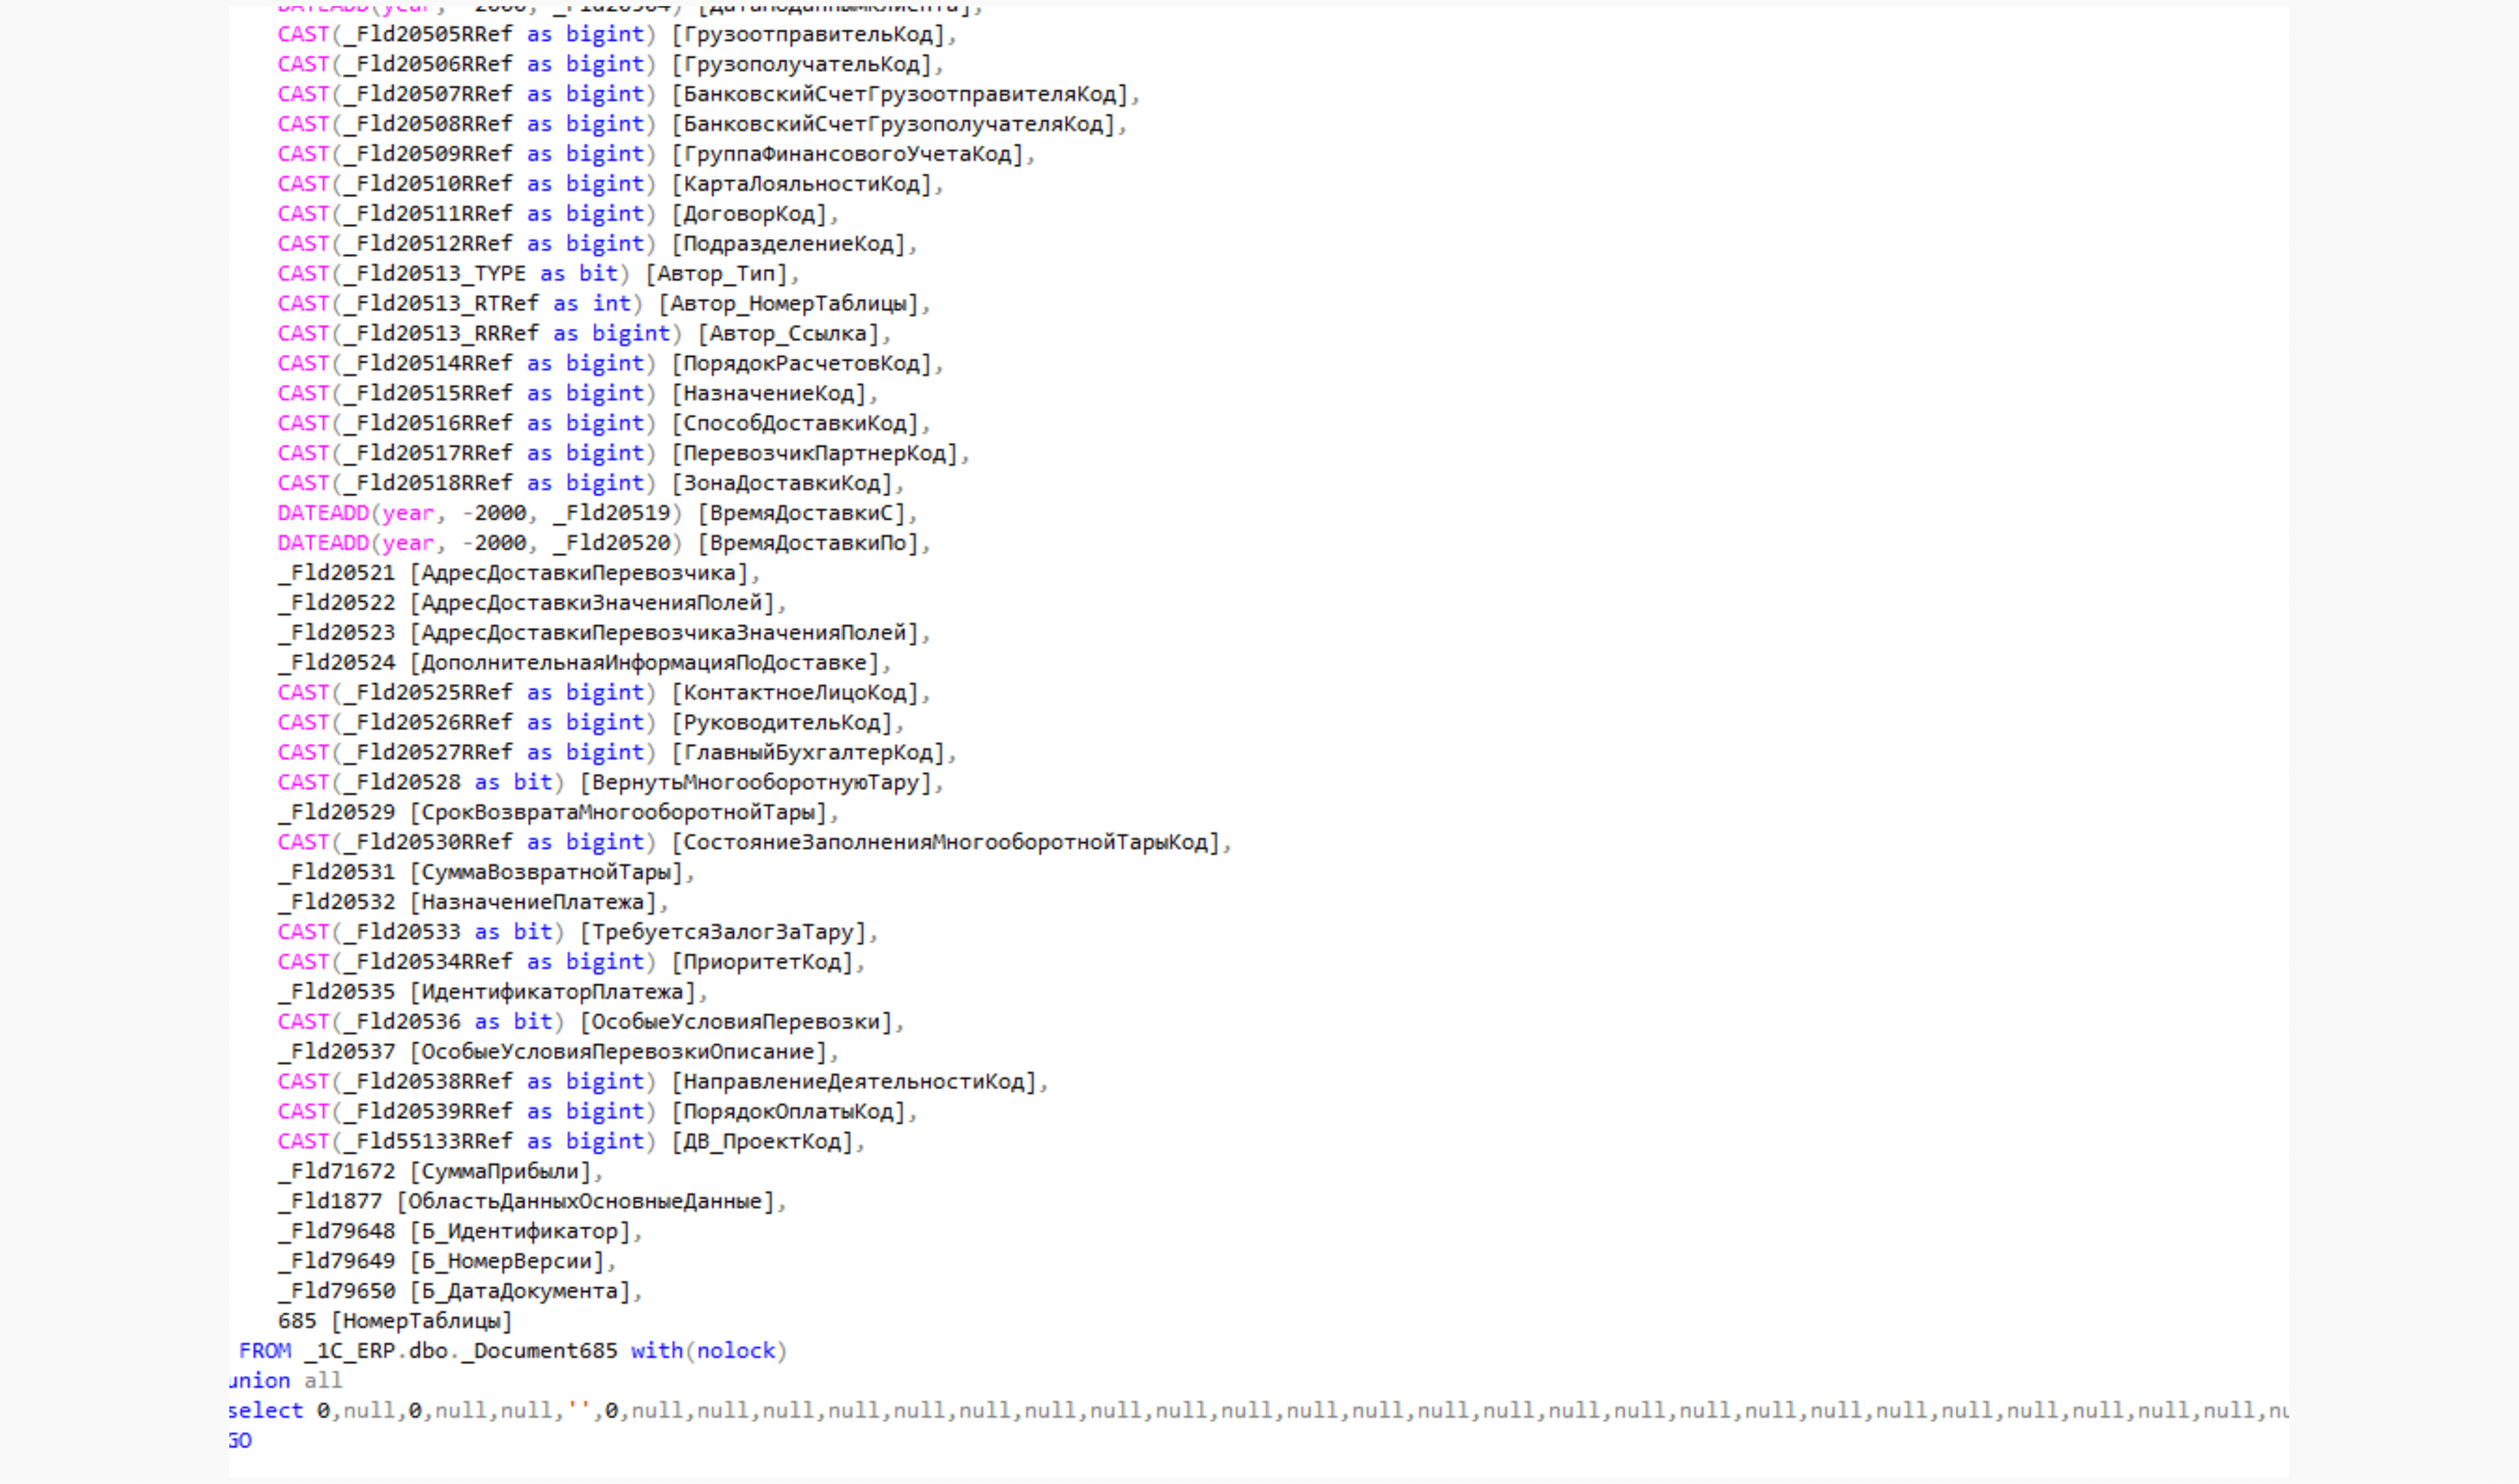Click the [ИдентификаторПлатежа] alias

[x=553, y=993]
